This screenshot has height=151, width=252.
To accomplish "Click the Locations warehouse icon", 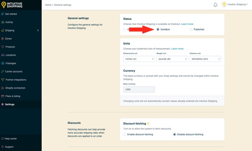I will tap(3, 55).
